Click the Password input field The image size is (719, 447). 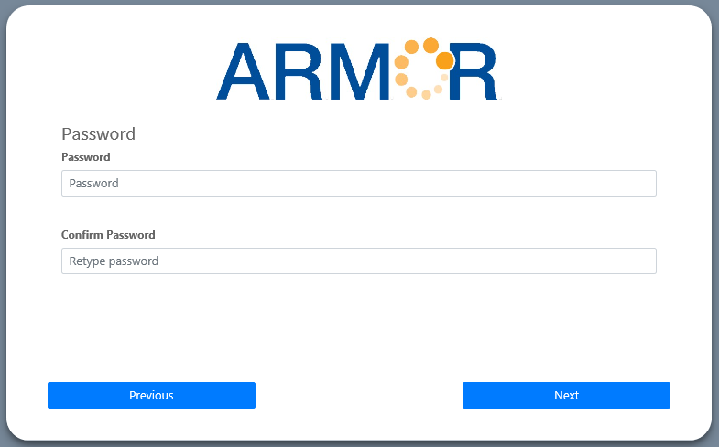tap(358, 184)
